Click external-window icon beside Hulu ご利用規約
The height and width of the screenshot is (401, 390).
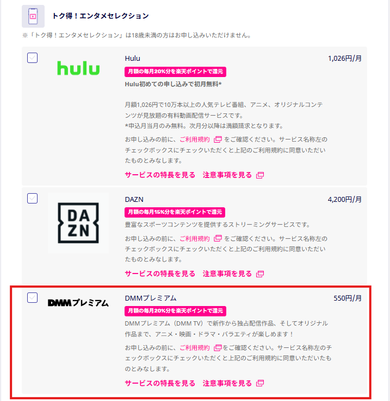click(x=218, y=139)
